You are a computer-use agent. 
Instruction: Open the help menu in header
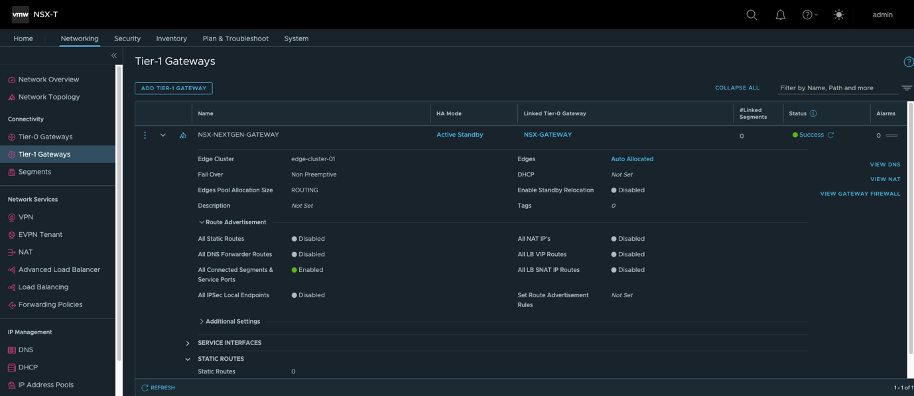point(810,15)
